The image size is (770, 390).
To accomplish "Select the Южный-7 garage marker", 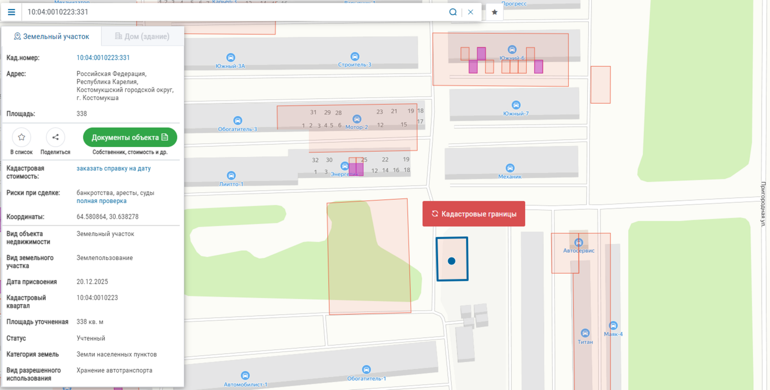I will point(516,105).
